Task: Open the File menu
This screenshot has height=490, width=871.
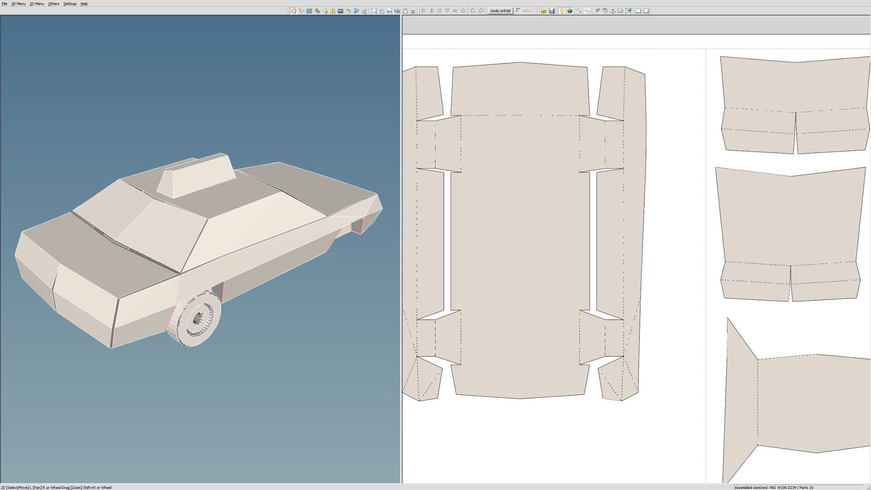Action: (x=4, y=4)
